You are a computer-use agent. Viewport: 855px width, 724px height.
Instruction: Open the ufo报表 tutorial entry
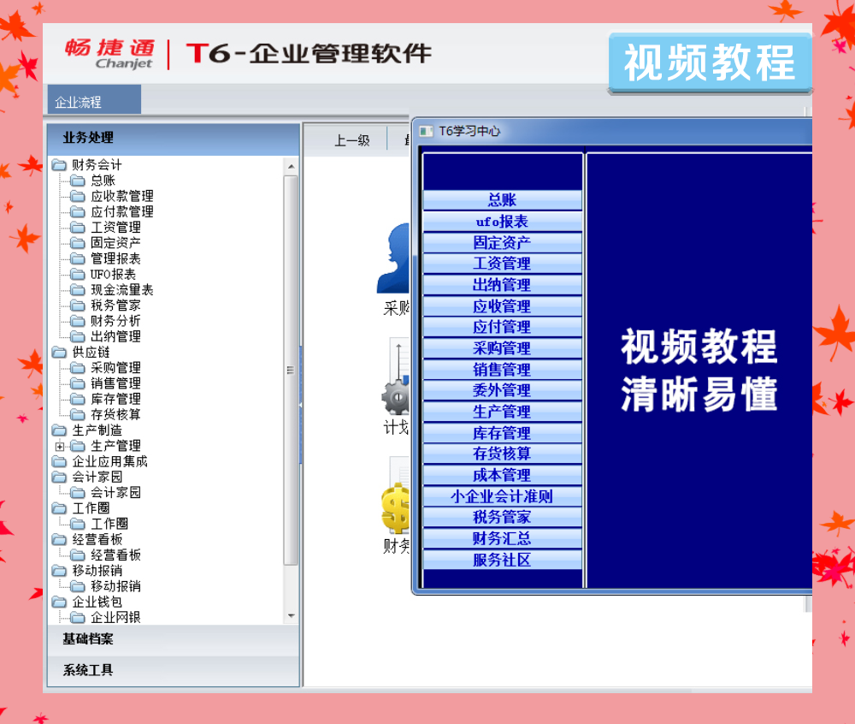coord(502,221)
